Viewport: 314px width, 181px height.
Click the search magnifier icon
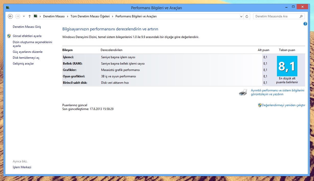coord(301,16)
